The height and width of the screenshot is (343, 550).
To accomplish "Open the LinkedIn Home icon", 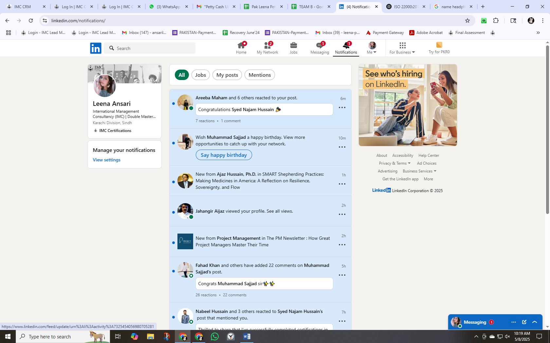I will pyautogui.click(x=241, y=48).
